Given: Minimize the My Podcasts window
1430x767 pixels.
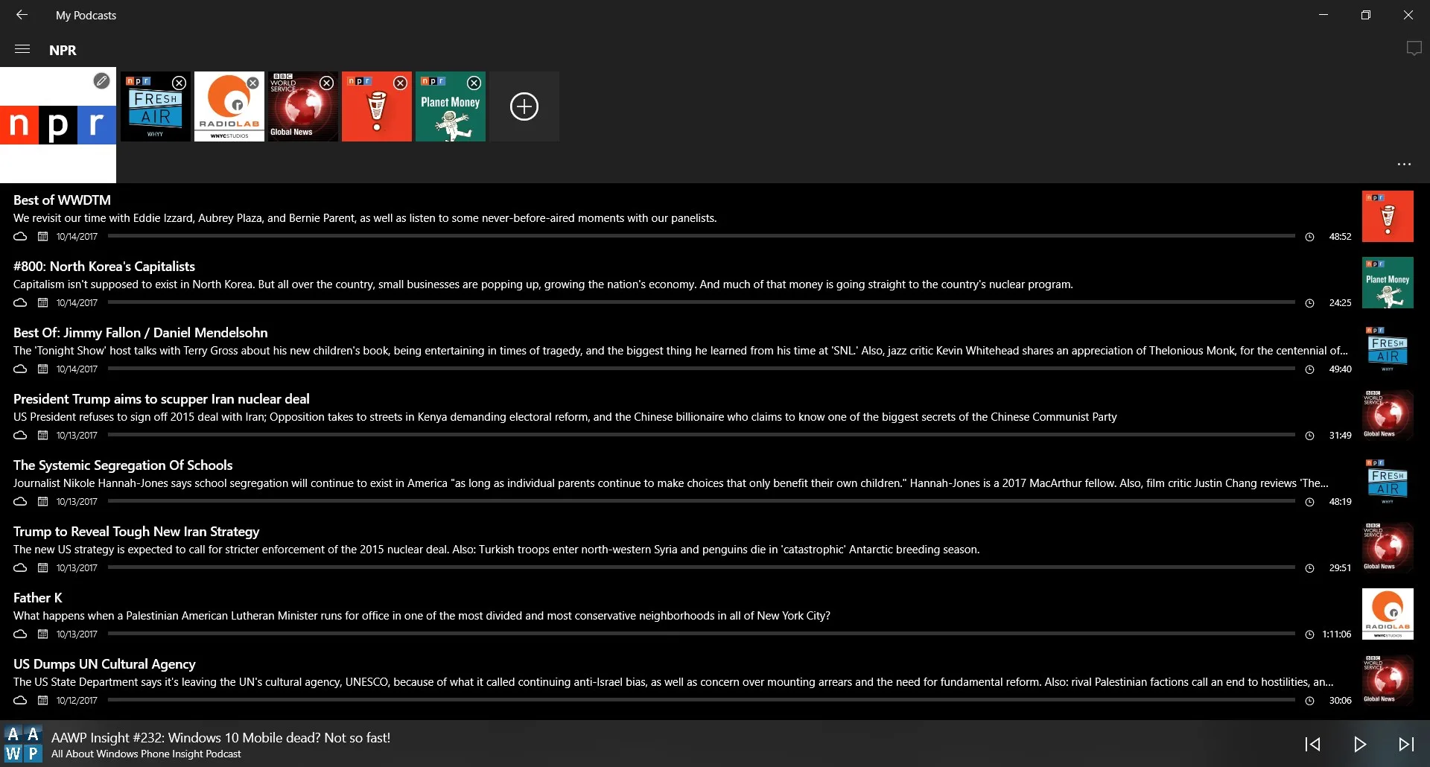Looking at the screenshot, I should pos(1323,15).
